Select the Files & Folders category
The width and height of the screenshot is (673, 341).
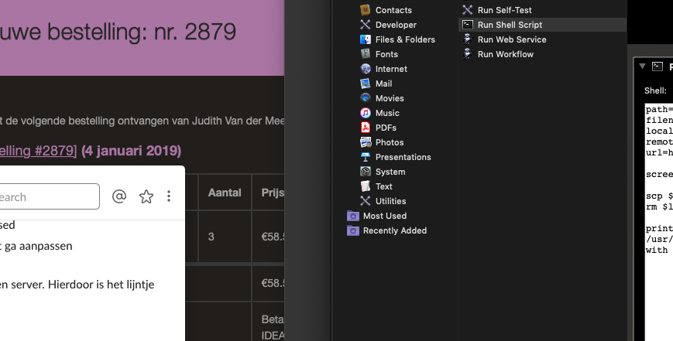(x=404, y=39)
